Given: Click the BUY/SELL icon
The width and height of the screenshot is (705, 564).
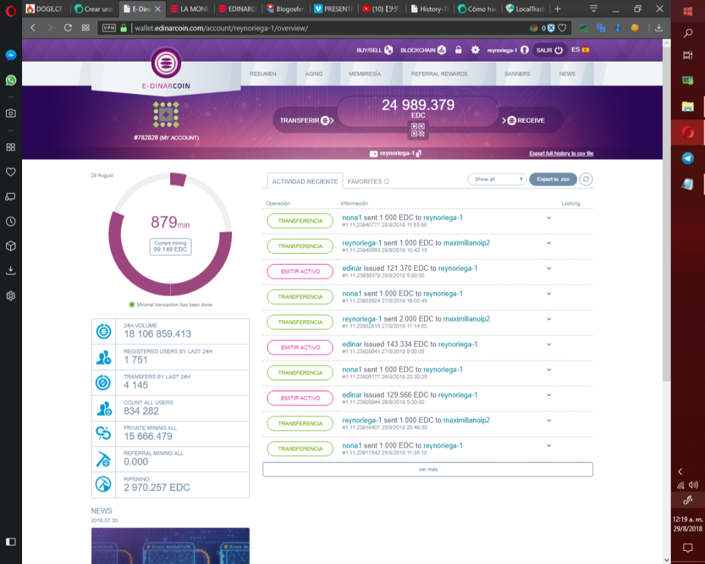Looking at the screenshot, I should tap(389, 50).
